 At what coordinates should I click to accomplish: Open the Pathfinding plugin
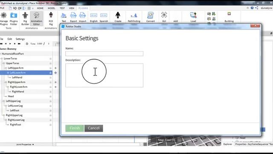coord(134,17)
